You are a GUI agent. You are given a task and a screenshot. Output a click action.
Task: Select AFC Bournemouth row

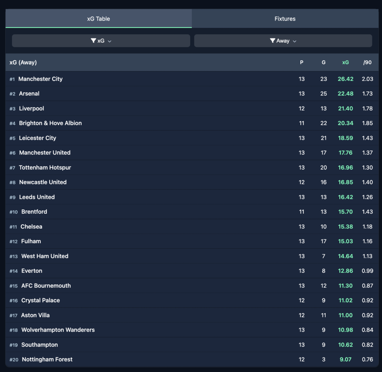click(192, 285)
